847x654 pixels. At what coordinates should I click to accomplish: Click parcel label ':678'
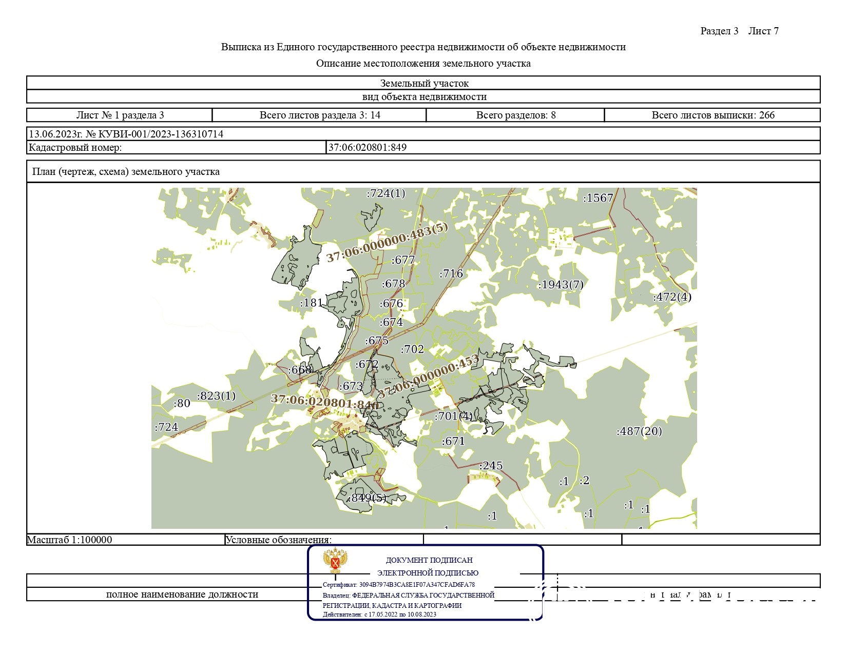point(393,284)
